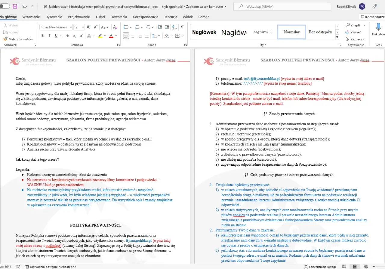Screen dimensions: 385x269
Task: Open the file name save-location dropdown
Action: pyautogui.click(x=226, y=7)
